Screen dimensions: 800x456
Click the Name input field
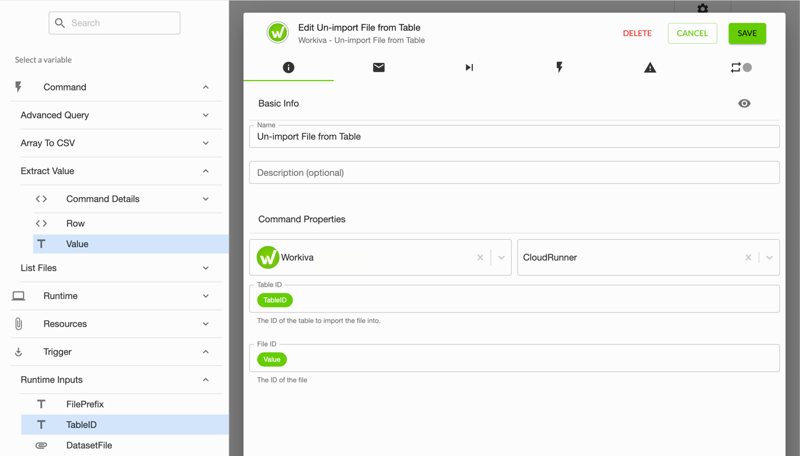514,137
